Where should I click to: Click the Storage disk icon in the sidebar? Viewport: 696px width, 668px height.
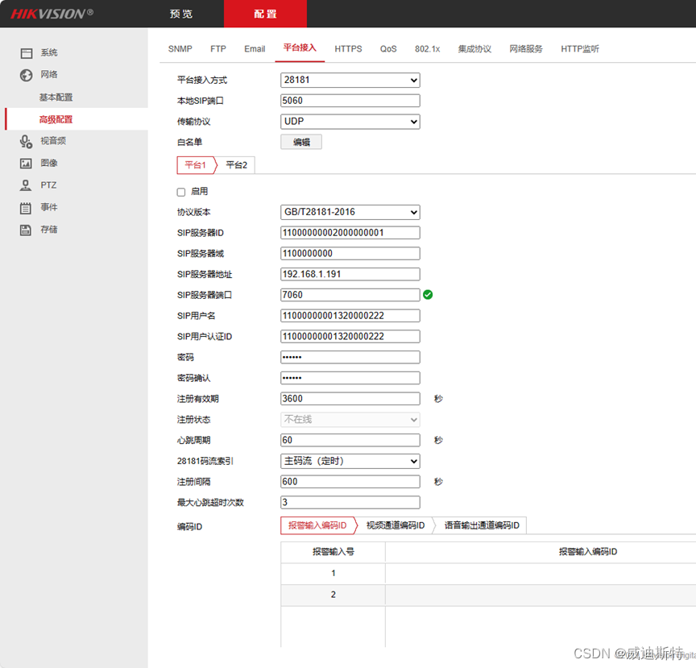pyautogui.click(x=27, y=230)
